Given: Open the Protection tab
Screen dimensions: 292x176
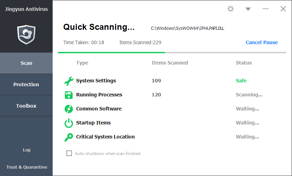Looking at the screenshot, I should [26, 84].
